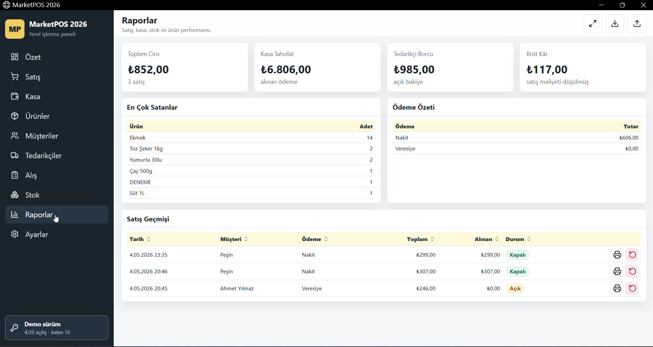Click the Özet grid icon
Image resolution: width=653 pixels, height=347 pixels.
pos(15,57)
